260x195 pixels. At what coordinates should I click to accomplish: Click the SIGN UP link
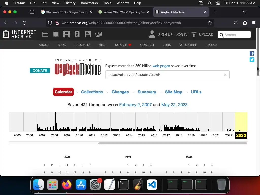(x=165, y=35)
